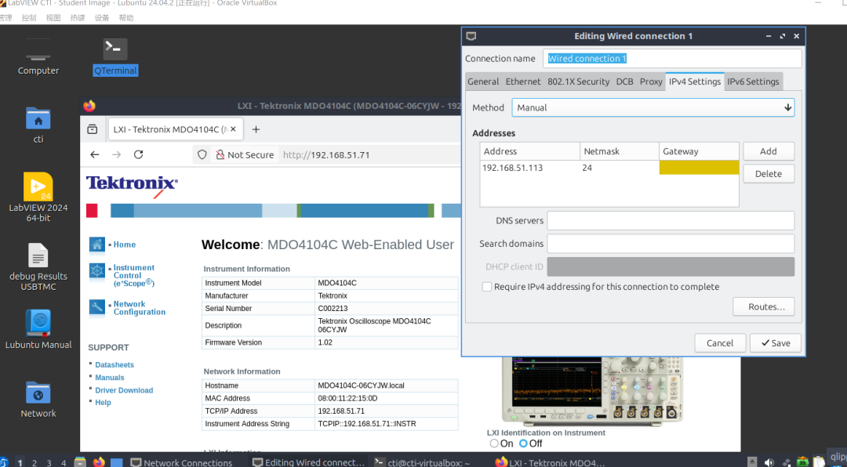This screenshot has height=467, width=847.
Task: Click the highlighted Gateway input field
Action: click(x=699, y=167)
